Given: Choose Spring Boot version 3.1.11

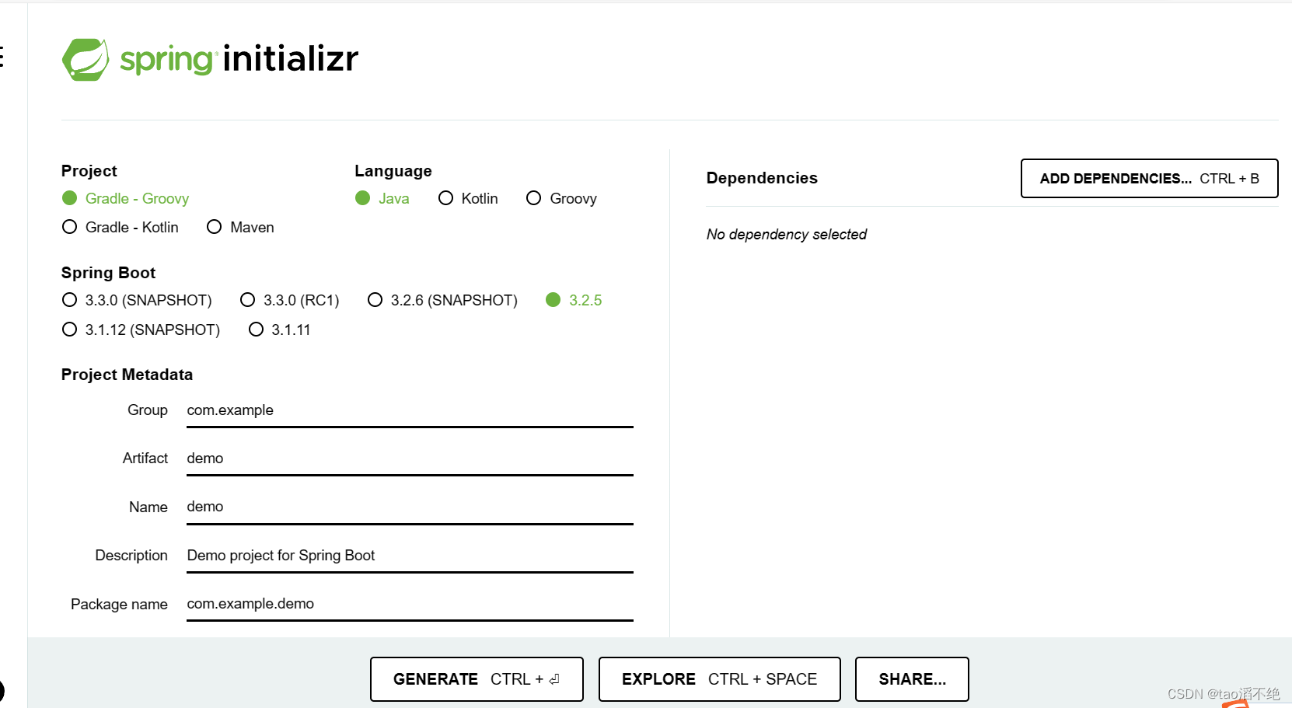Looking at the screenshot, I should click(279, 330).
